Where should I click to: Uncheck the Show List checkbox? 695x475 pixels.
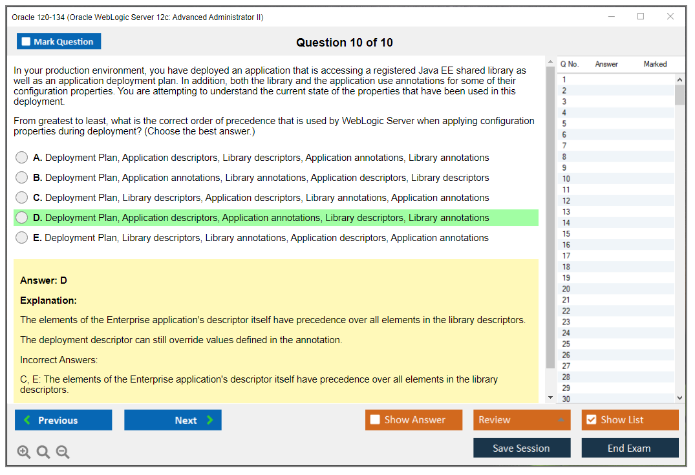[591, 420]
